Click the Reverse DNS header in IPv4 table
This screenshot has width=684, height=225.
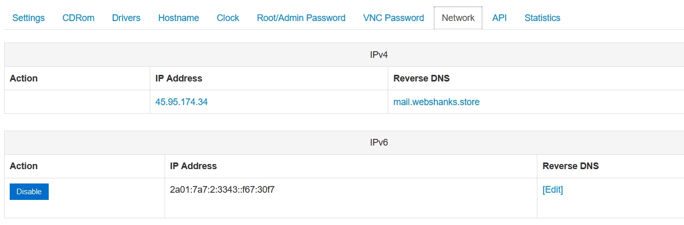(x=421, y=78)
